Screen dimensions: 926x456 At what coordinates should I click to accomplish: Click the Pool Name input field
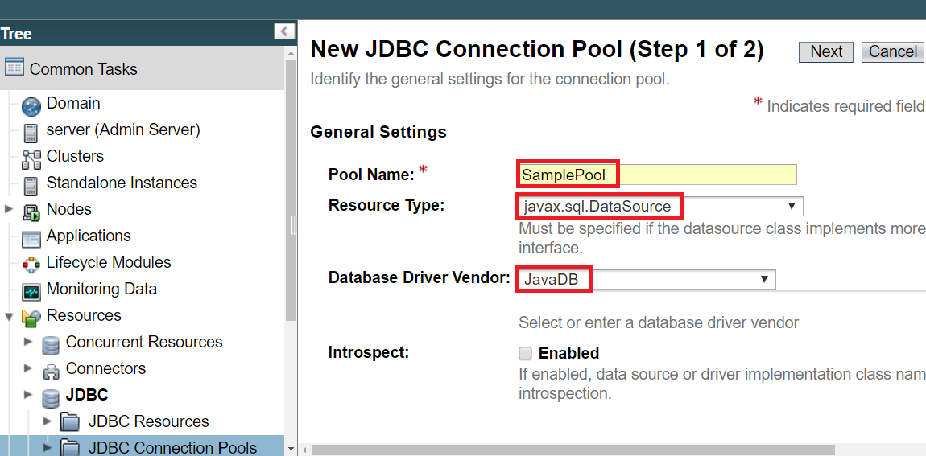657,175
